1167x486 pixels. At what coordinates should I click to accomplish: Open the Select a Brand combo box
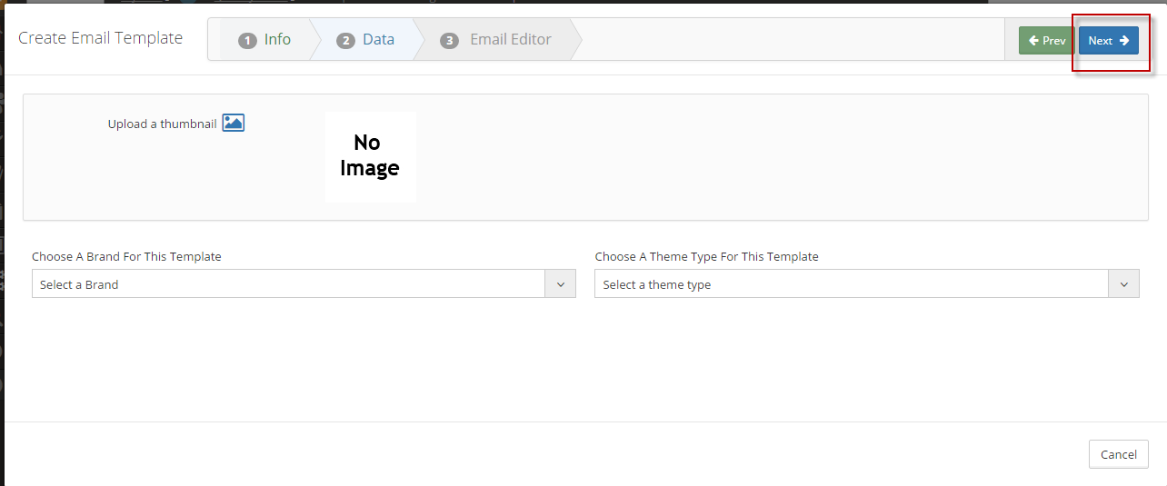point(304,284)
